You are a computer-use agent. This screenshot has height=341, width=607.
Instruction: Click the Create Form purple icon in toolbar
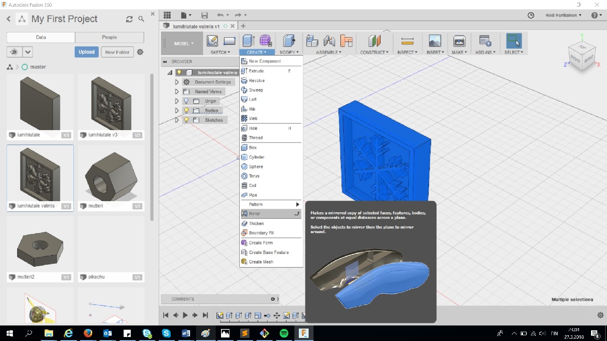[x=266, y=41]
